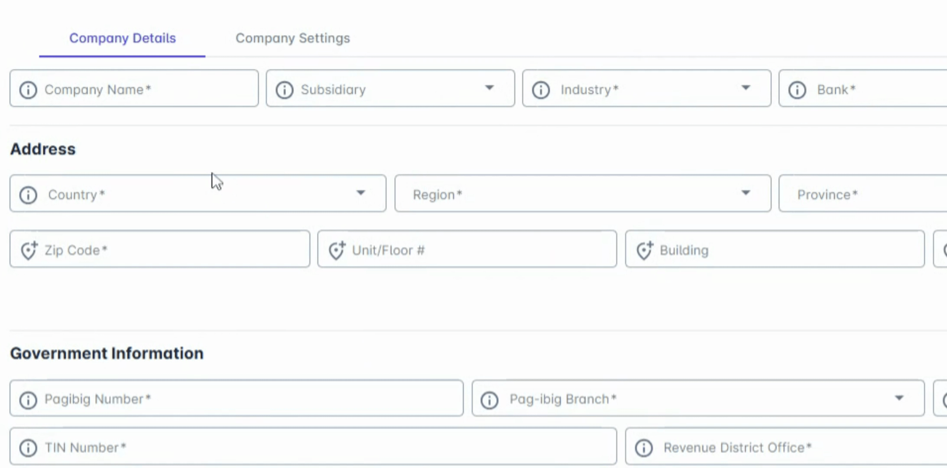Open the Country dropdown arrow
947x468 pixels.
coord(360,193)
